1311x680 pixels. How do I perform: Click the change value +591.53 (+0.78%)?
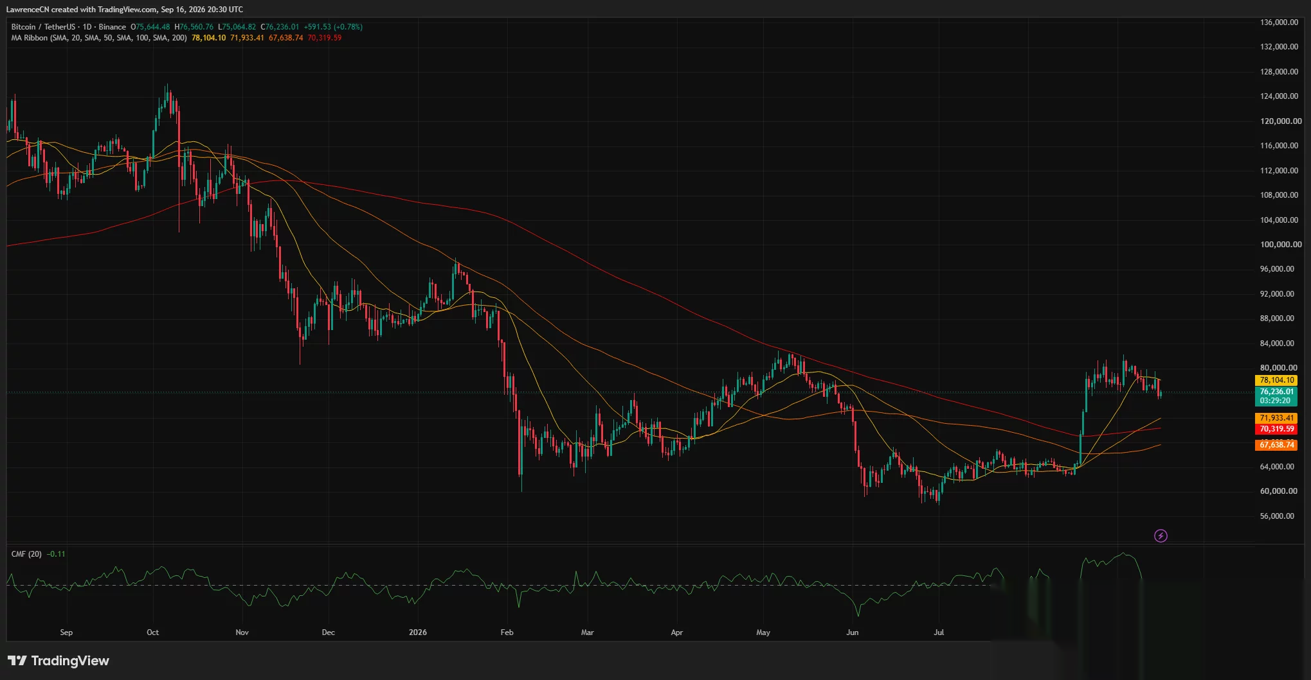[333, 27]
